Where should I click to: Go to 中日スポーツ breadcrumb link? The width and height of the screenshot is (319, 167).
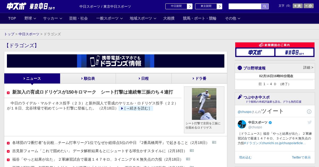(29, 34)
